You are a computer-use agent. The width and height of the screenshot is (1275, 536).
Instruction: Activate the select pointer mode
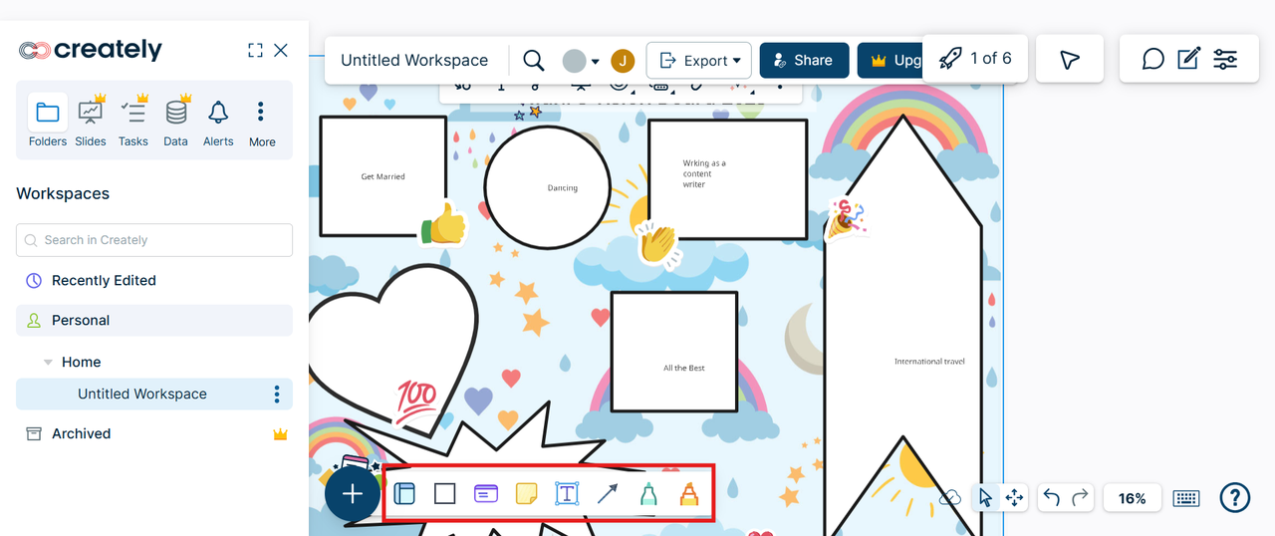click(985, 497)
